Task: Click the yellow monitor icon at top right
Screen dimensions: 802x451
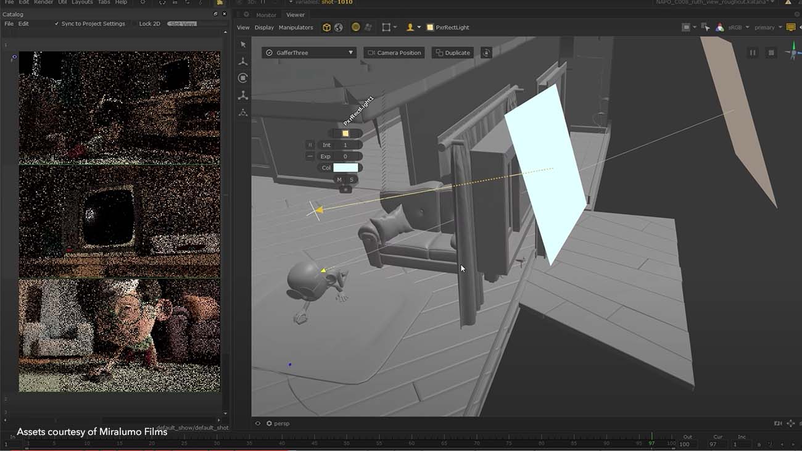Action: (790, 27)
